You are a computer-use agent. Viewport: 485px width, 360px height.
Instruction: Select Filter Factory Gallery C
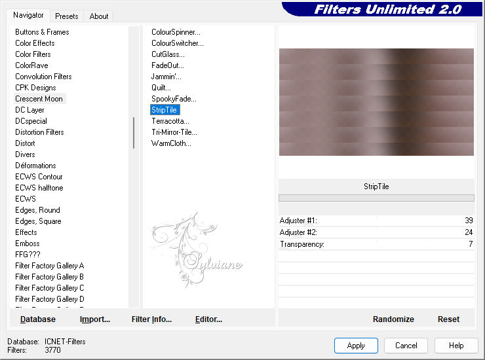[x=50, y=288]
